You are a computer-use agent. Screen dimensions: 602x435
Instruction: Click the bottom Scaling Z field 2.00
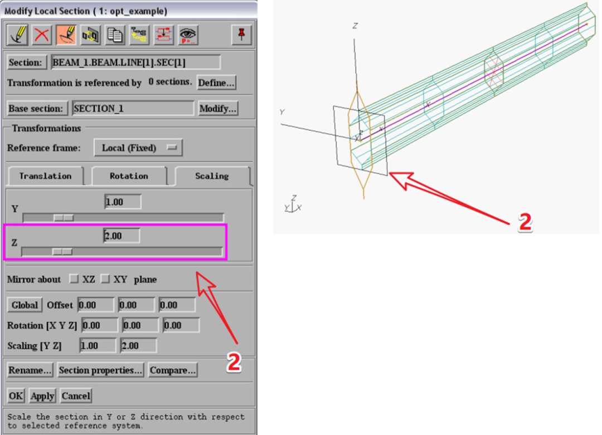point(139,346)
